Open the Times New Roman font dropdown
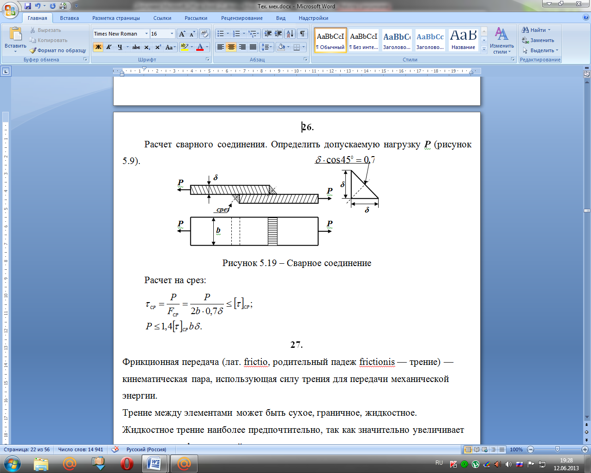 pos(146,34)
